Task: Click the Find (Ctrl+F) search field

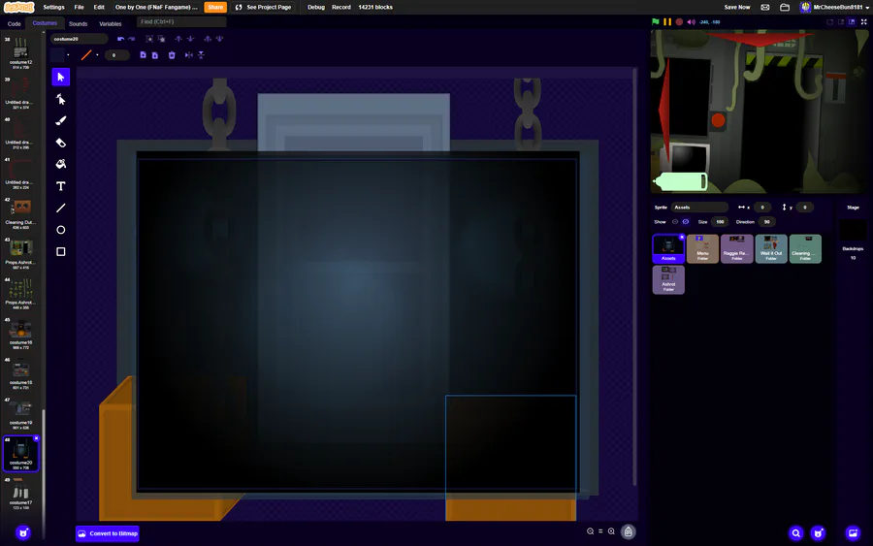Action: pyautogui.click(x=181, y=21)
